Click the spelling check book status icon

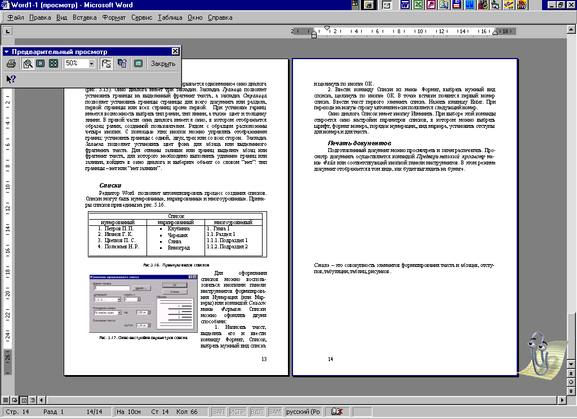[x=337, y=412]
